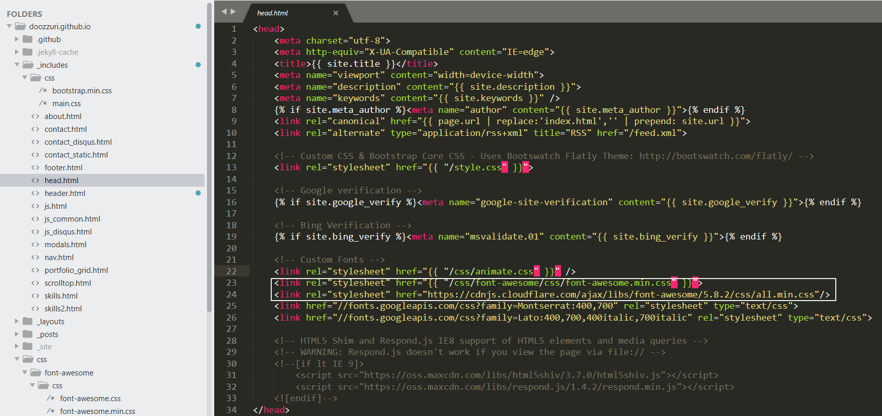The width and height of the screenshot is (882, 416).
Task: Open font-awesome.css file
Action: (90, 399)
